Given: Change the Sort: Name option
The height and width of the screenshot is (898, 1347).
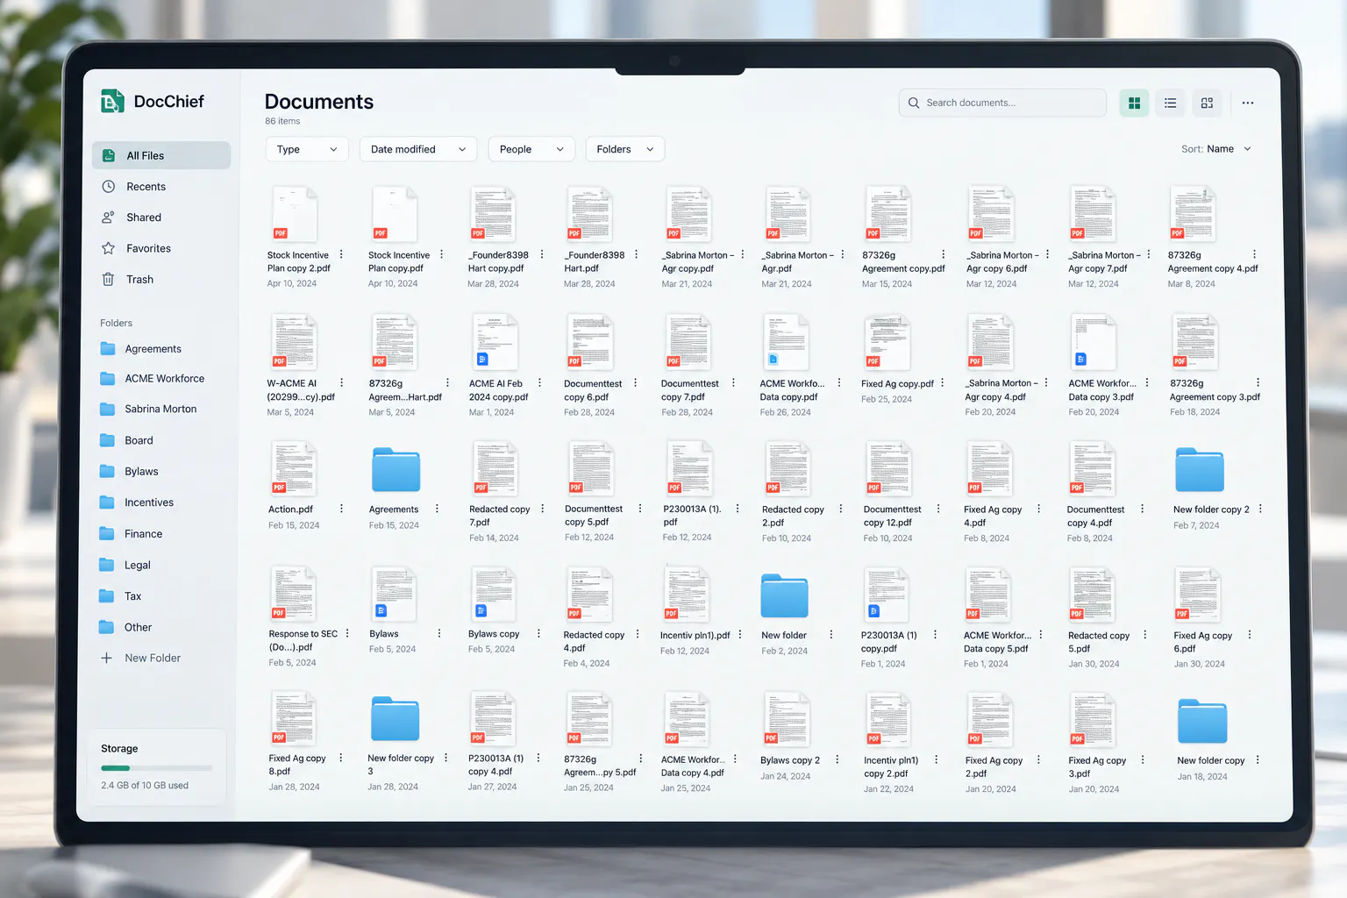Looking at the screenshot, I should [1216, 149].
